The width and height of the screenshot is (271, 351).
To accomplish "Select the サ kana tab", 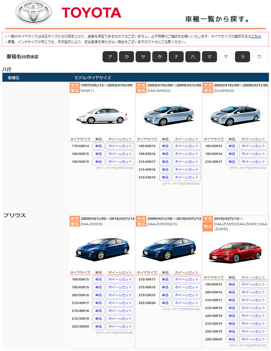I will tap(143, 57).
